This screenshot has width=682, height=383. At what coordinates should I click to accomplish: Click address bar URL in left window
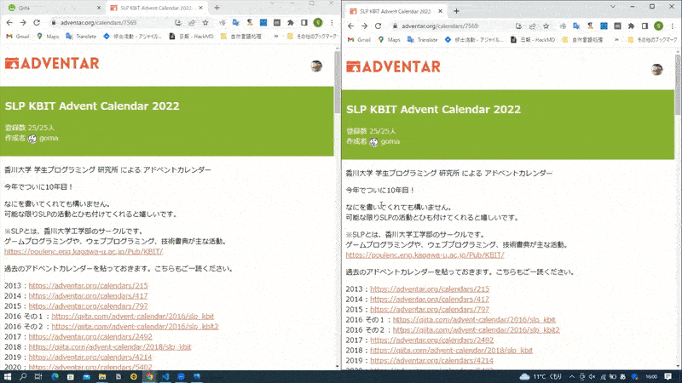(x=98, y=23)
